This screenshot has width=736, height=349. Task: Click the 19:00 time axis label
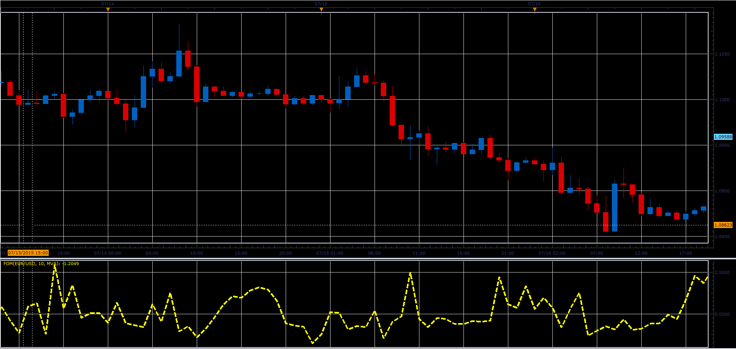[63, 253]
